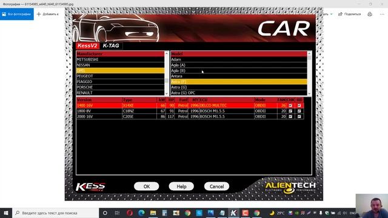Toggle RD checkbox for 1800 8V row

pos(299,111)
